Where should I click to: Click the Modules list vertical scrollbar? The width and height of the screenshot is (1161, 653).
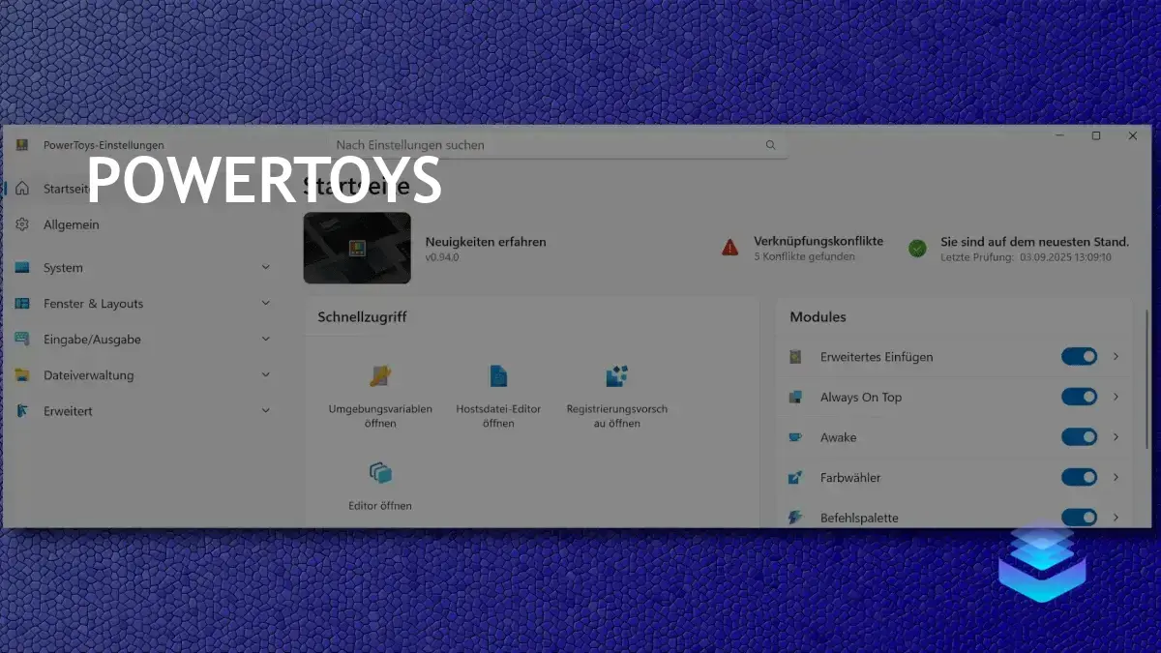1147,416
